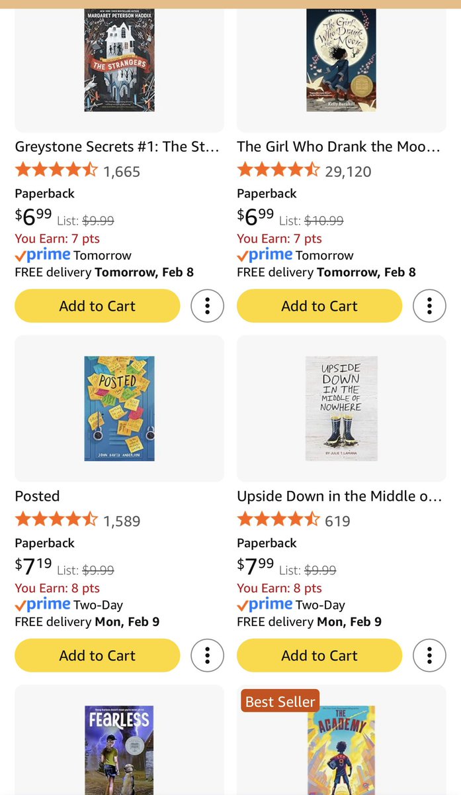Add Greystone Secrets #1 to cart
The width and height of the screenshot is (461, 795).
(x=97, y=306)
